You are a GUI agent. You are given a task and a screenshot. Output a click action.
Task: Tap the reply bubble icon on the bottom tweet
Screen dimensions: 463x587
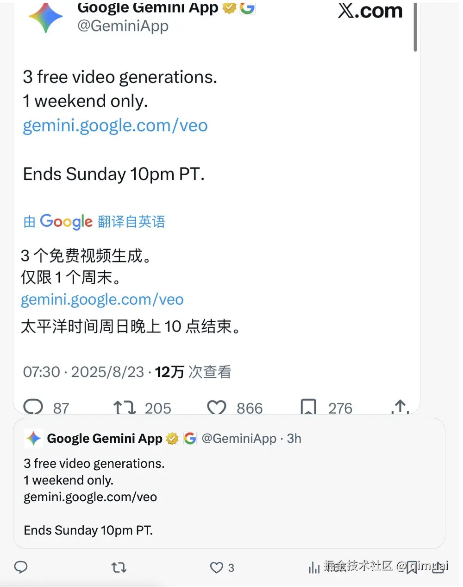[21, 567]
